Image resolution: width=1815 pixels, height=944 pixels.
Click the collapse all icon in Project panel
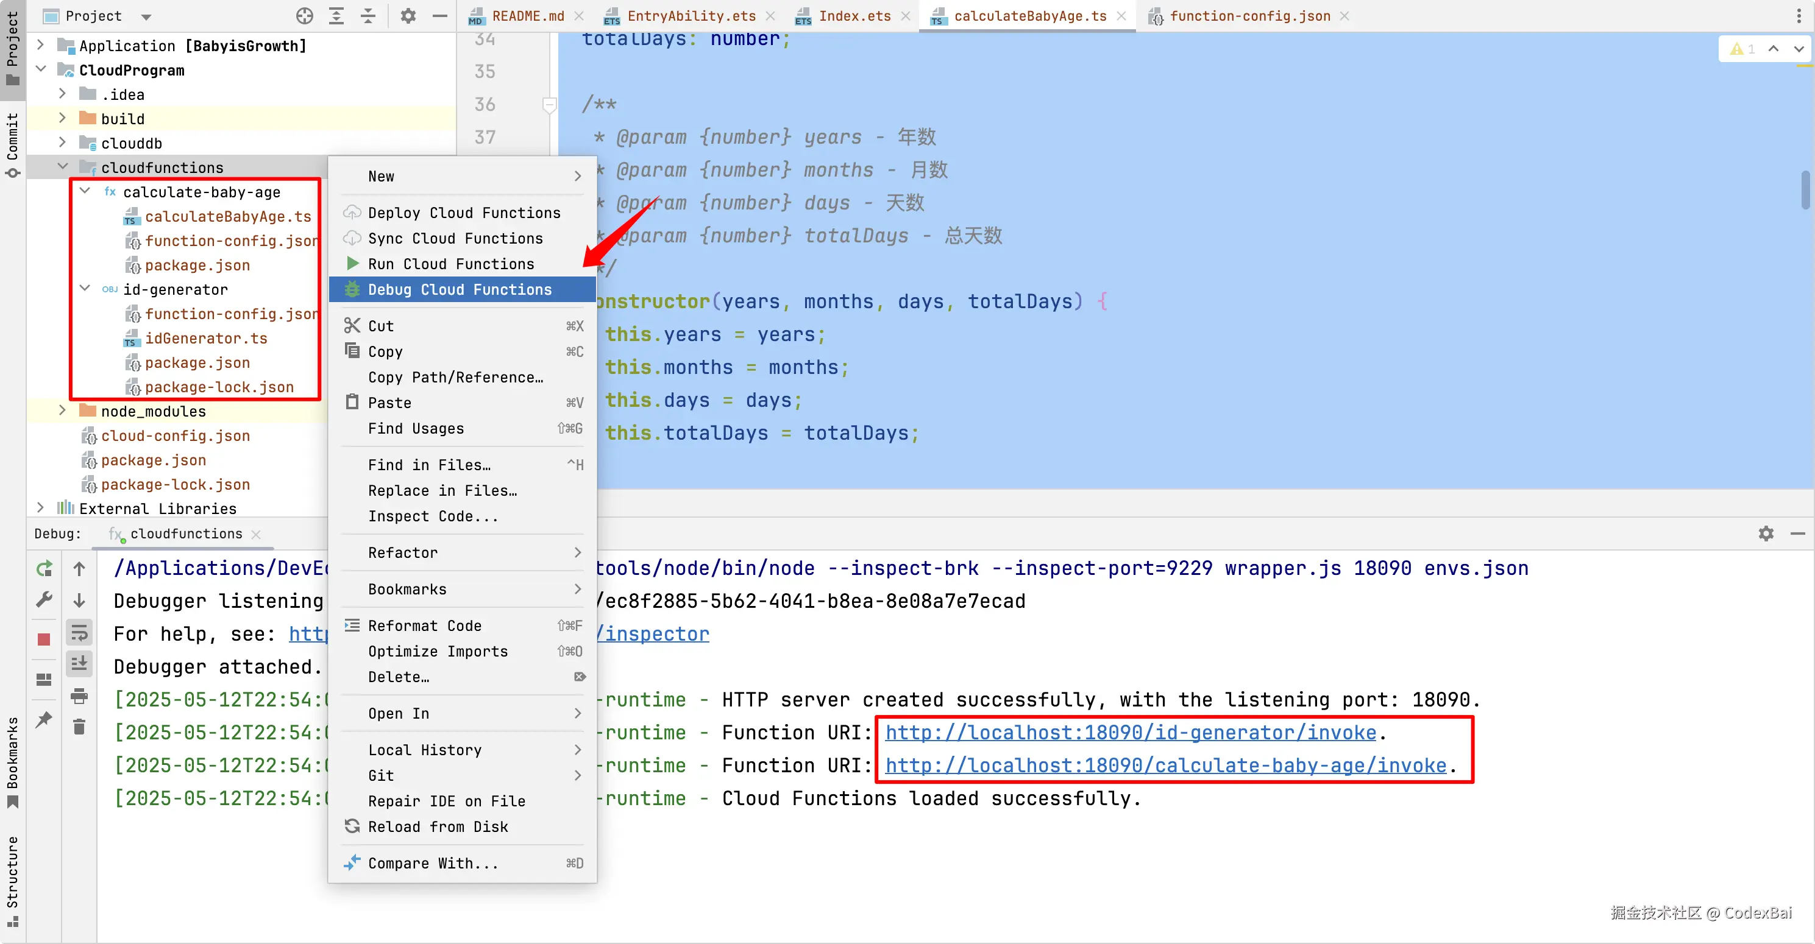(368, 16)
